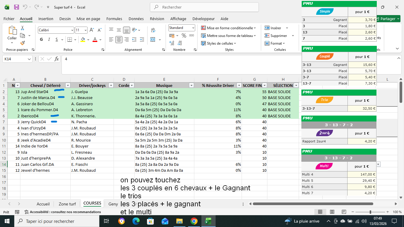The height and width of the screenshot is (227, 404).
Task: Select the Accueil sheet tab at bottom
Action: point(43,204)
